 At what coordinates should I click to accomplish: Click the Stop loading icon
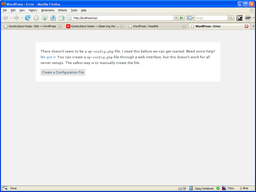click(x=36, y=18)
